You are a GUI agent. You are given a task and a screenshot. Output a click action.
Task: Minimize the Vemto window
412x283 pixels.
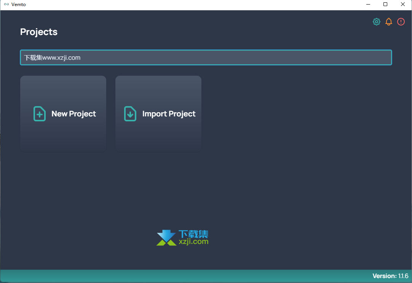tap(368, 5)
